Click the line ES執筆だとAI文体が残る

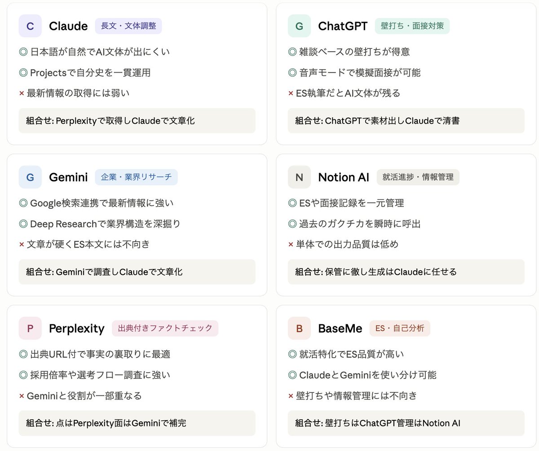344,93
